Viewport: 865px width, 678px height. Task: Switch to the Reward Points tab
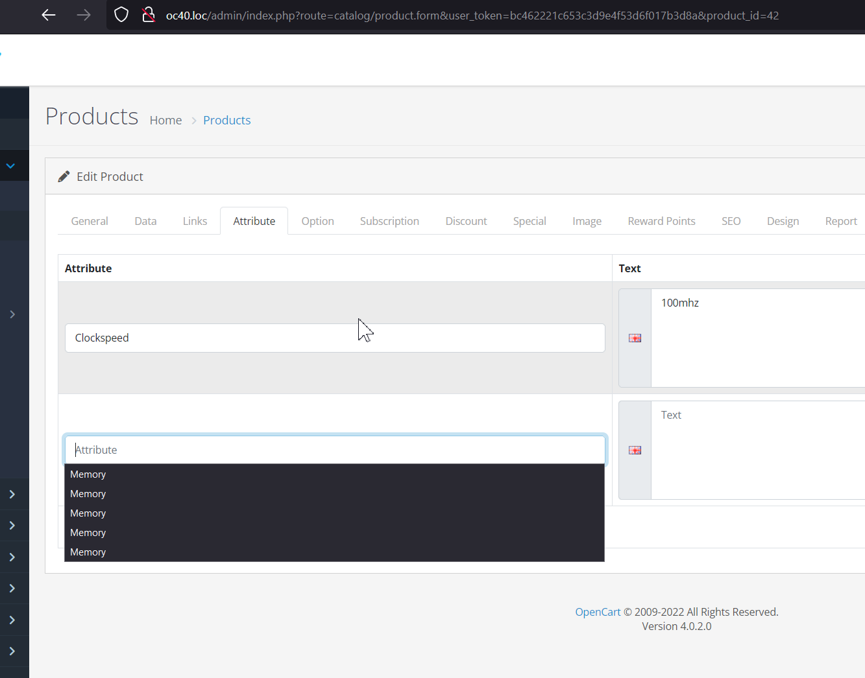661,220
